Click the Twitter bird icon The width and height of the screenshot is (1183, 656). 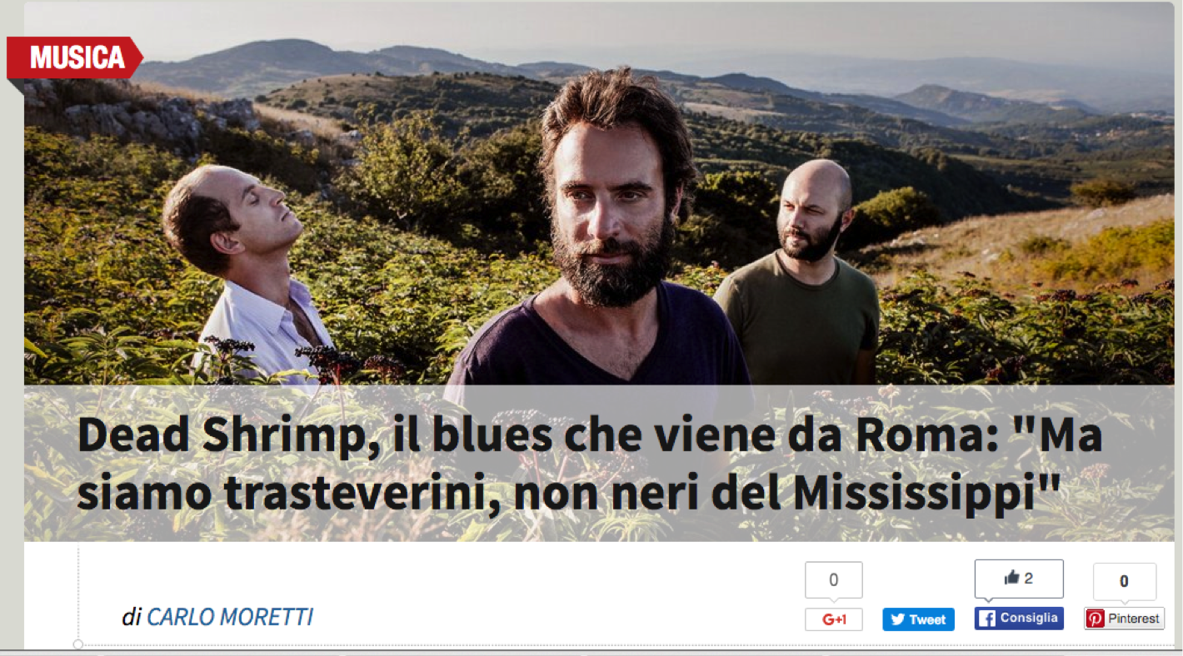(897, 619)
